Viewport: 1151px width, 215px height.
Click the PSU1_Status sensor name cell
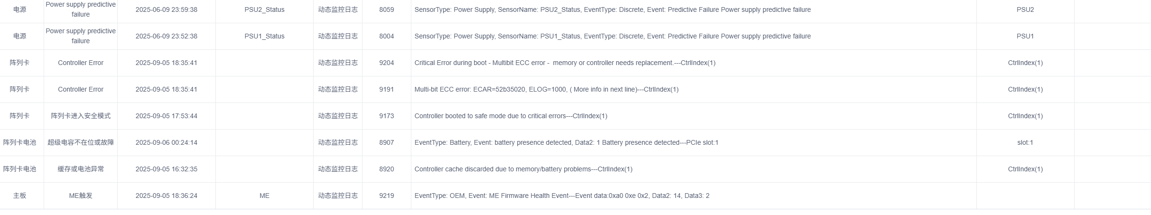click(x=264, y=36)
